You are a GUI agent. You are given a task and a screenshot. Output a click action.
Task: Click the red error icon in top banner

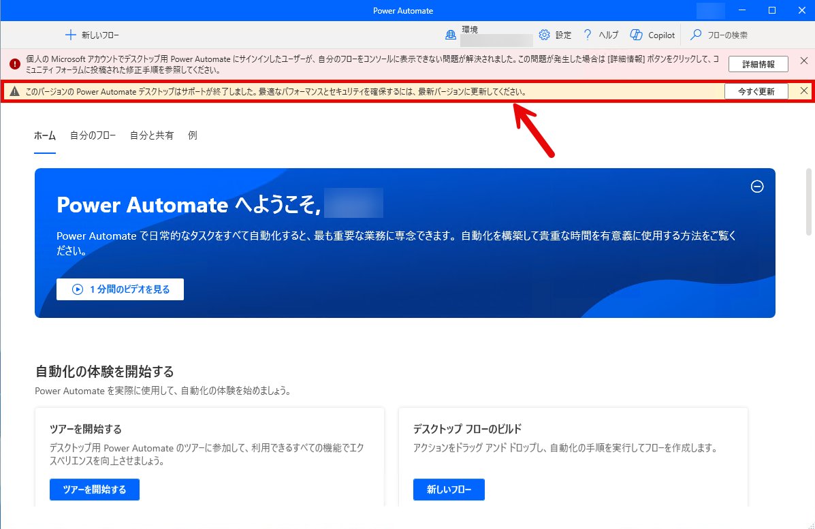point(15,64)
